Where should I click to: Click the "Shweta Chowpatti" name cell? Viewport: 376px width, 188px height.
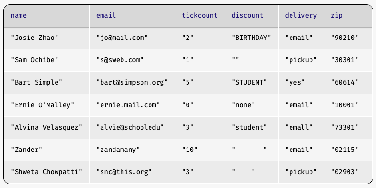pos(47,172)
